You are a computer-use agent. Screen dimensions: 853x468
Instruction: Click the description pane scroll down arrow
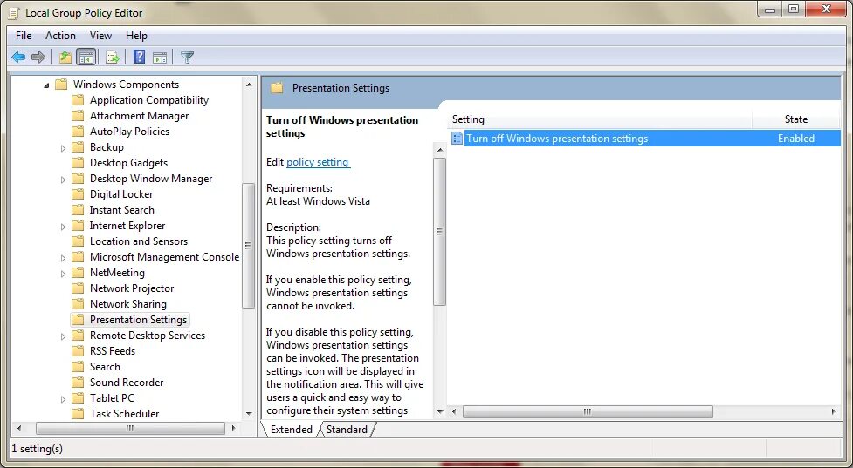coord(440,412)
